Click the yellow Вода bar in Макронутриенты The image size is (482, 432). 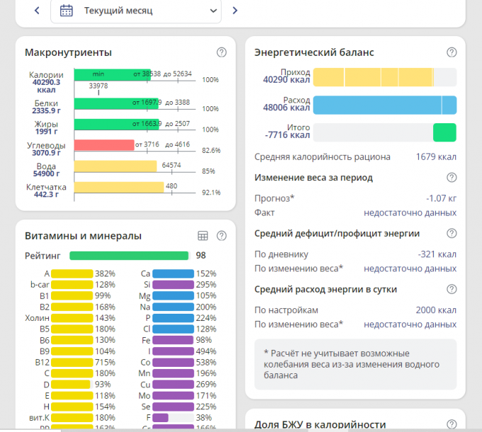(115, 166)
